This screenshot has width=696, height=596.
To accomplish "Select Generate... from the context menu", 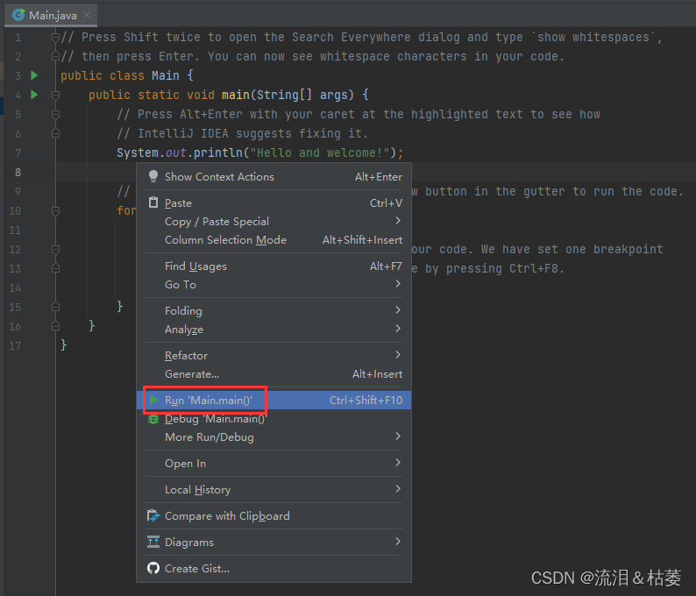I will pos(273,374).
